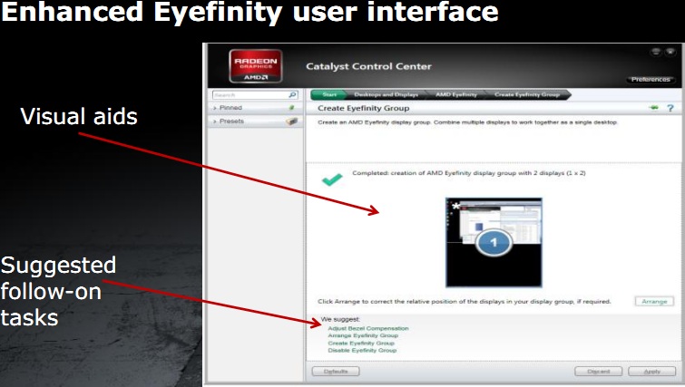This screenshot has width=685, height=387.
Task: Go to Desktops and Displays breadcrumb
Action: [x=387, y=94]
